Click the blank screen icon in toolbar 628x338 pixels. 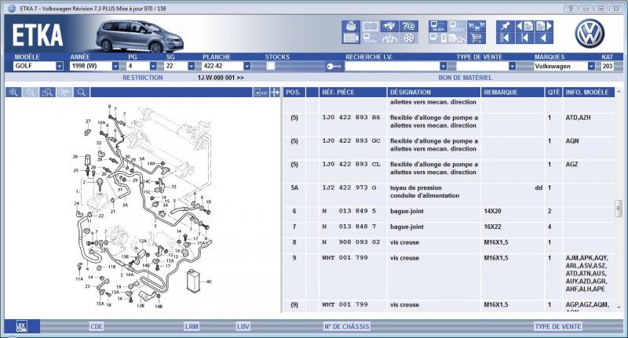click(x=370, y=26)
